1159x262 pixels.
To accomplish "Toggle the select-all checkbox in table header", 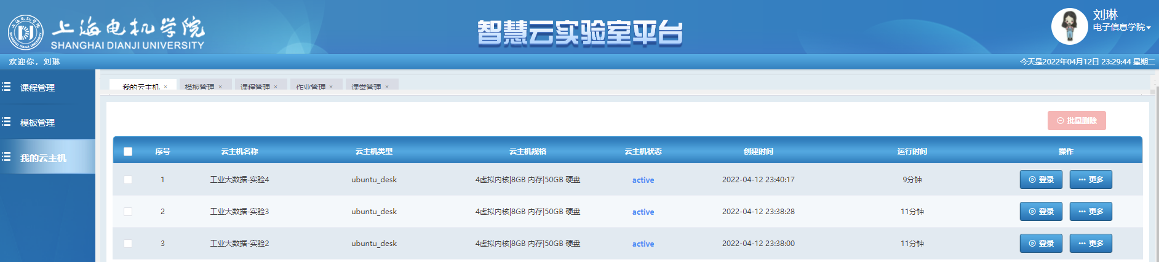I will coord(128,152).
